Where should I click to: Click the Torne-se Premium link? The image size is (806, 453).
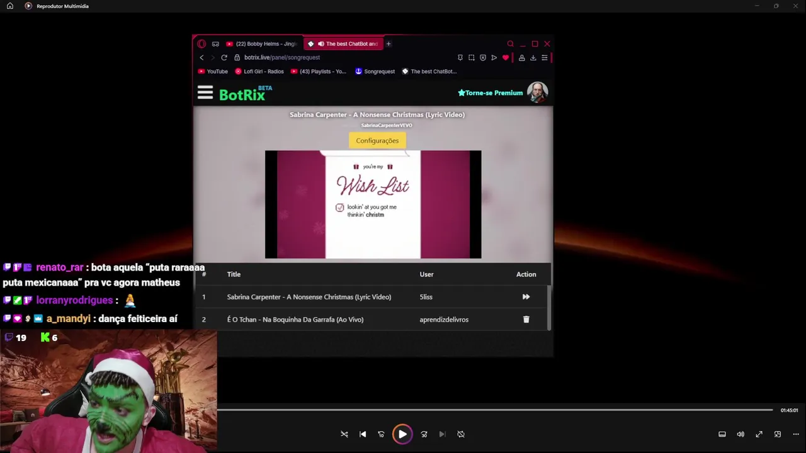(490, 93)
